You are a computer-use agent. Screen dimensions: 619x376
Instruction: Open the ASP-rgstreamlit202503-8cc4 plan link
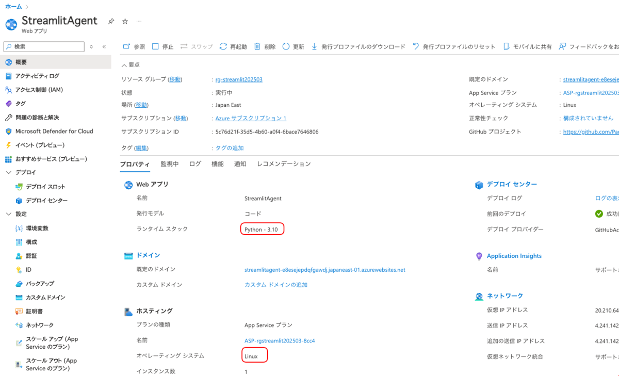pos(280,341)
